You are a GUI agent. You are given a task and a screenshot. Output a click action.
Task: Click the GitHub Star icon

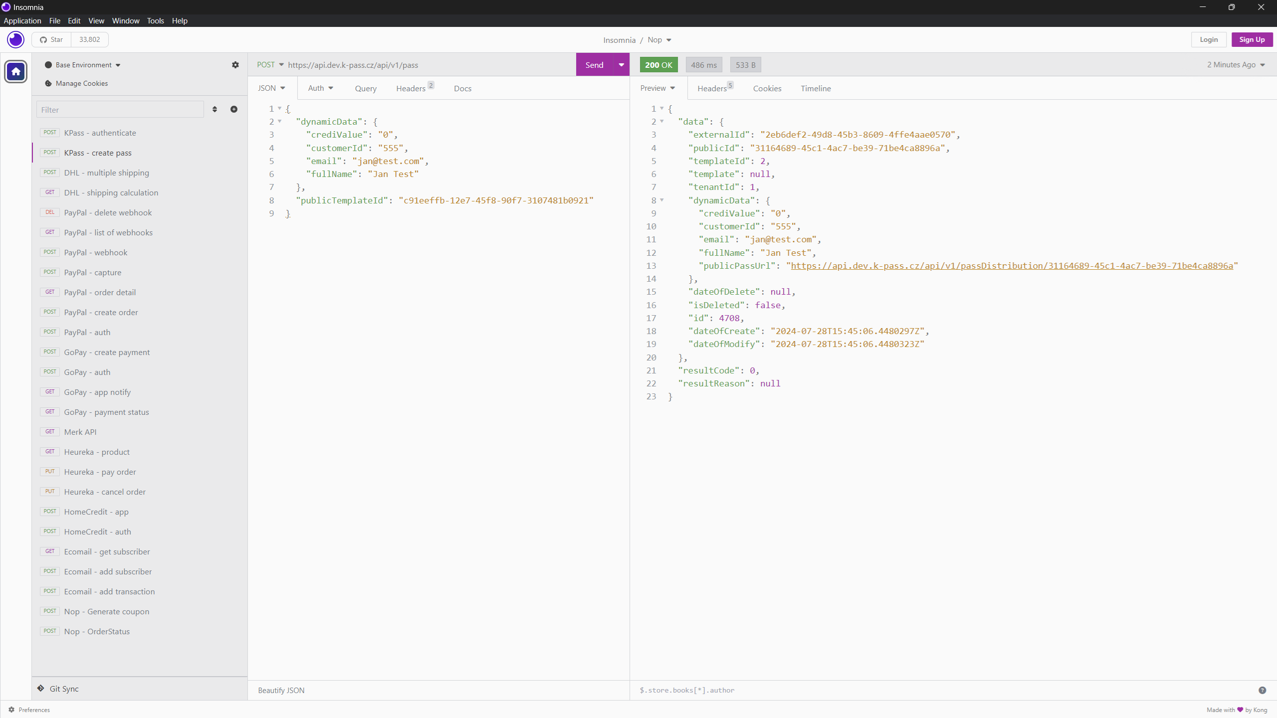click(43, 39)
